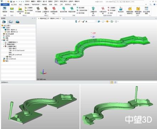
Task: Click the floppy disk save icon
Action: 11,1
